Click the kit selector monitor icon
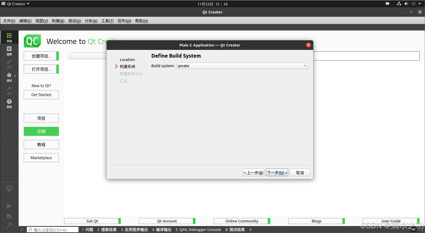Image resolution: width=425 pixels, height=233 pixels. pyautogui.click(x=9, y=189)
